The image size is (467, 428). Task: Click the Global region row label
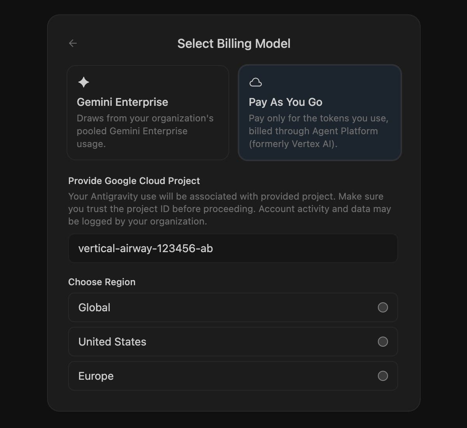point(94,307)
